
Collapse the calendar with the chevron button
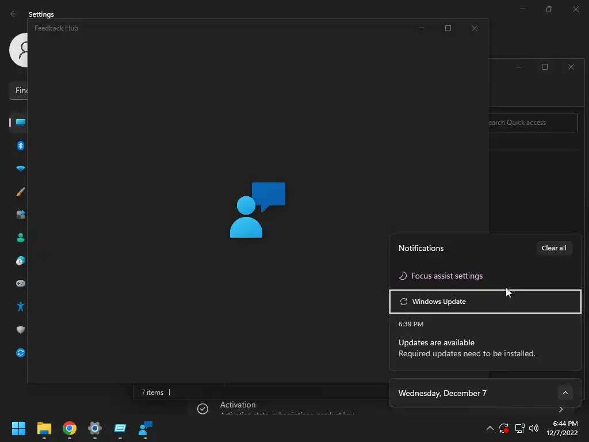(x=565, y=393)
